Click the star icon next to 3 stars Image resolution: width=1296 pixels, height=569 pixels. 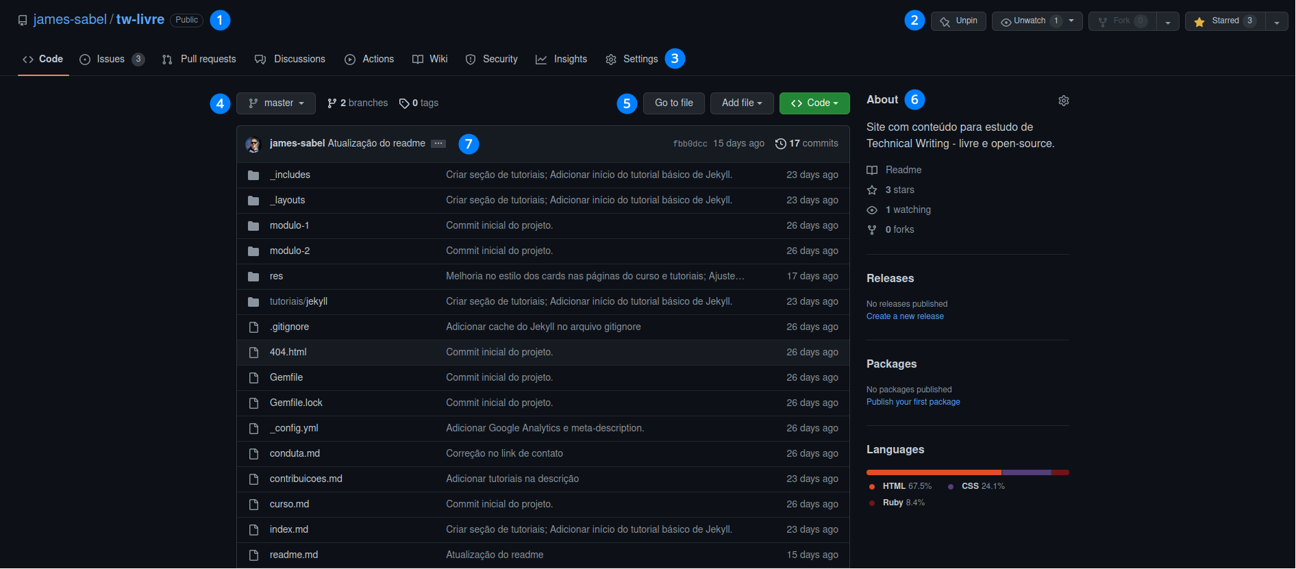point(872,190)
